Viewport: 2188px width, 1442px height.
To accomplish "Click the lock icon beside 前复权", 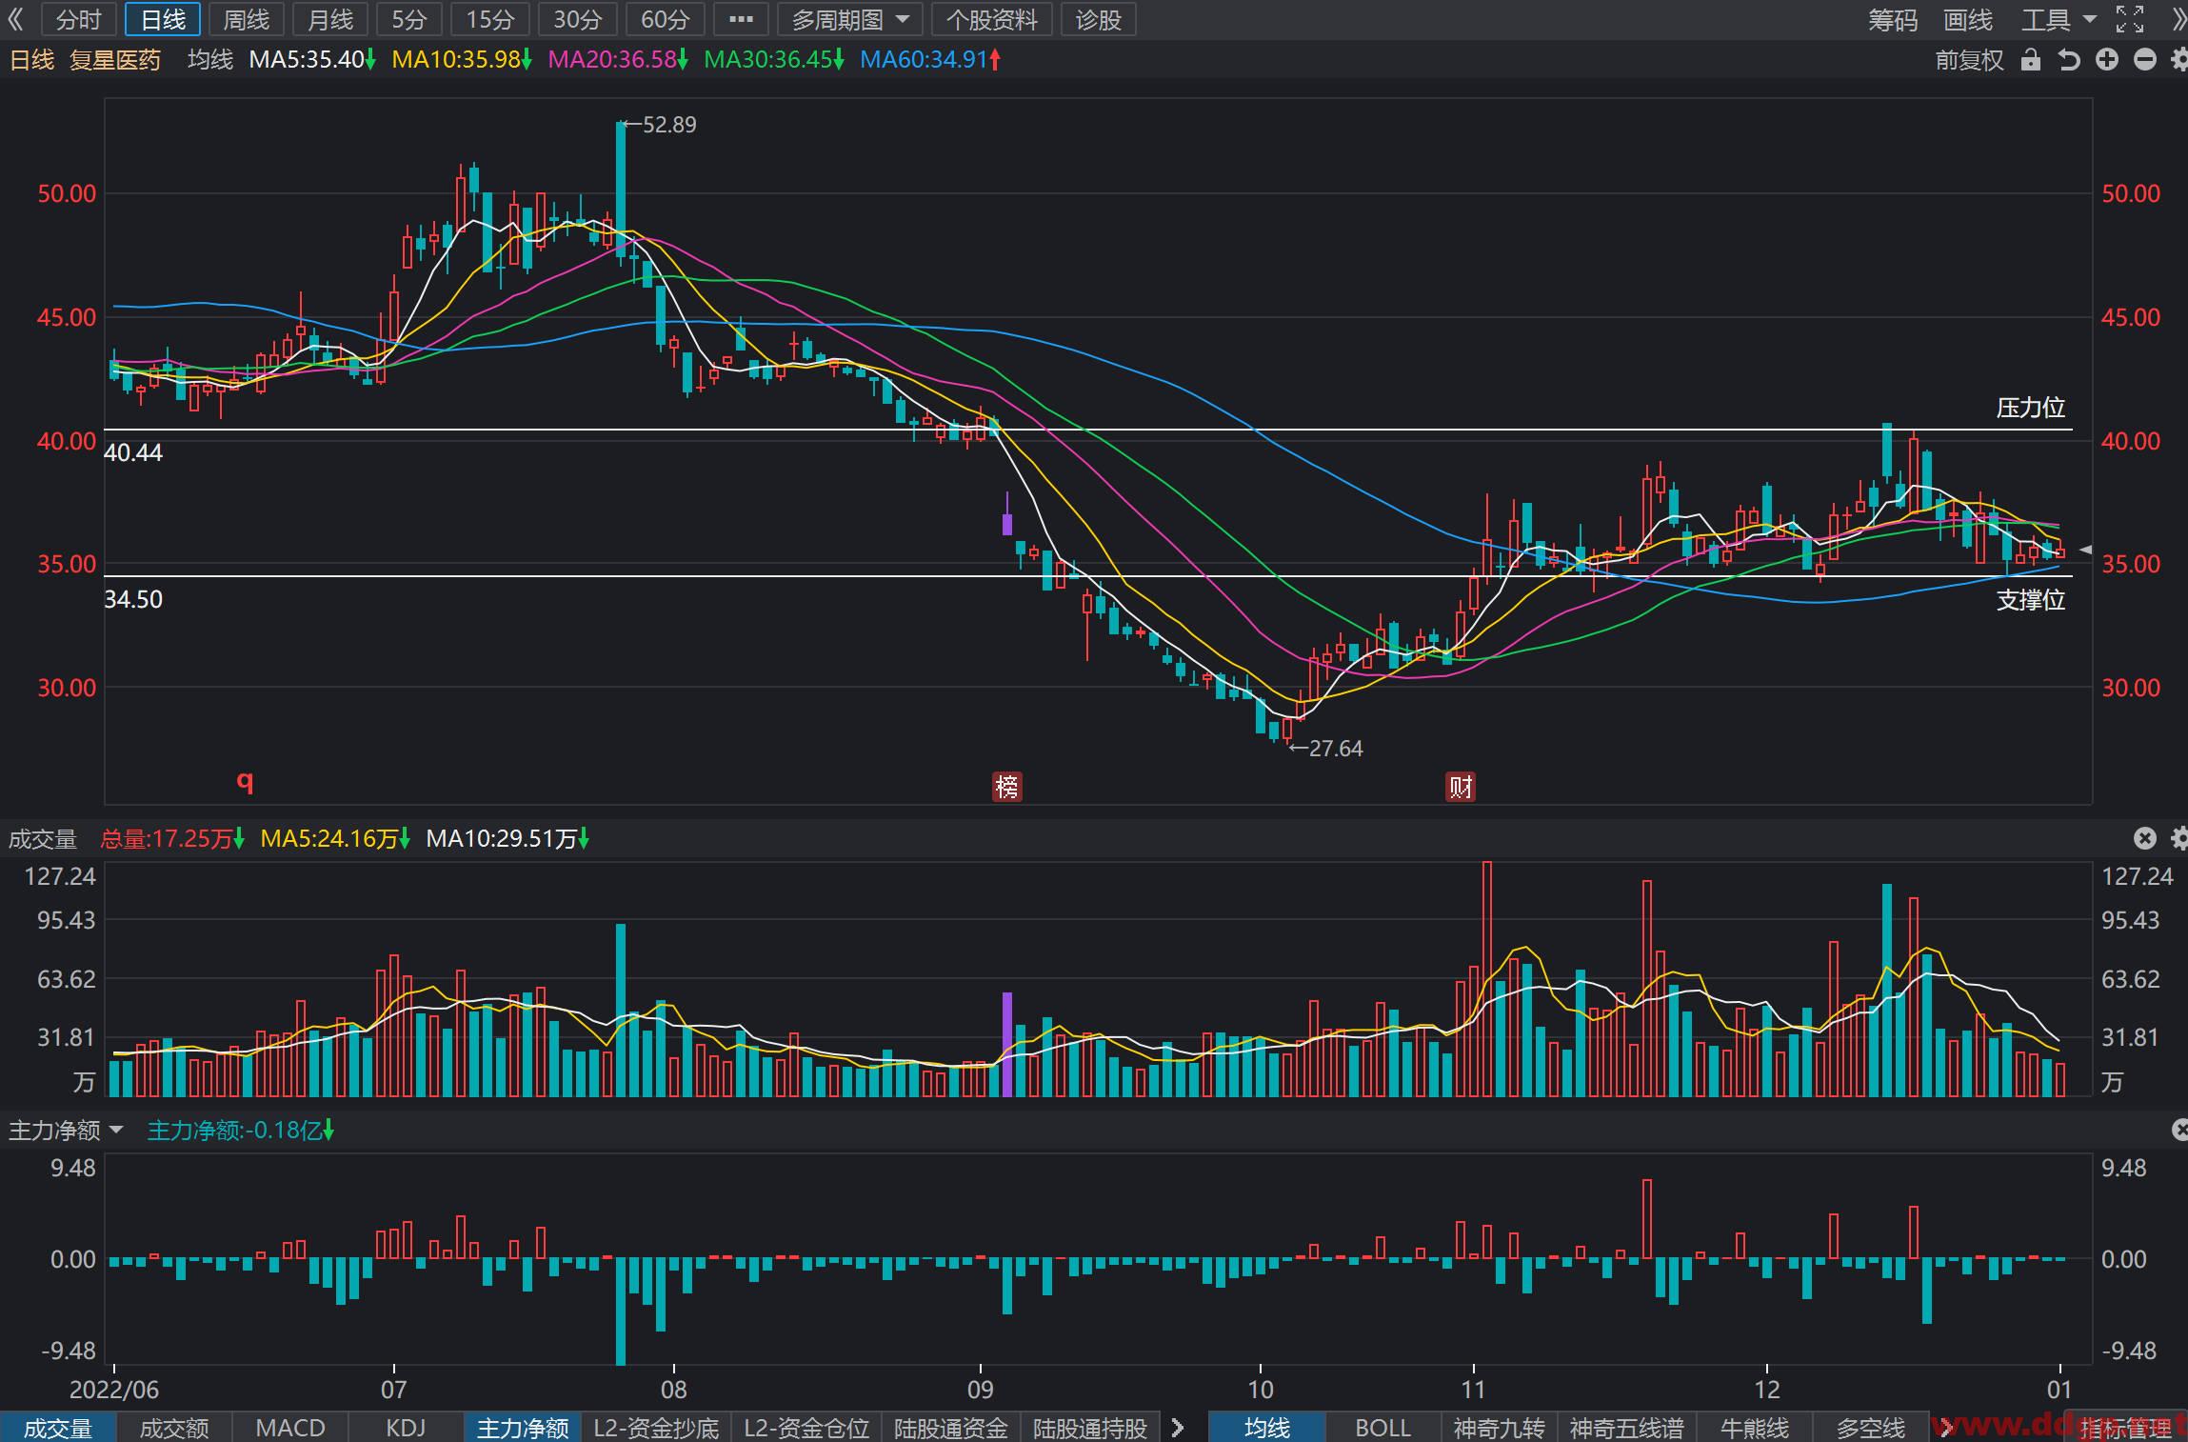I will 2031,60.
